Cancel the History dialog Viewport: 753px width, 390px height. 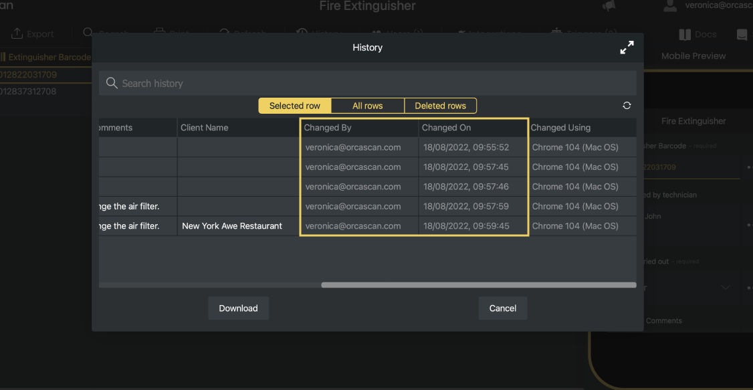(x=502, y=308)
